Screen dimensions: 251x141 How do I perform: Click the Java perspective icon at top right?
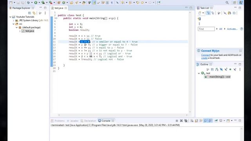point(240,3)
